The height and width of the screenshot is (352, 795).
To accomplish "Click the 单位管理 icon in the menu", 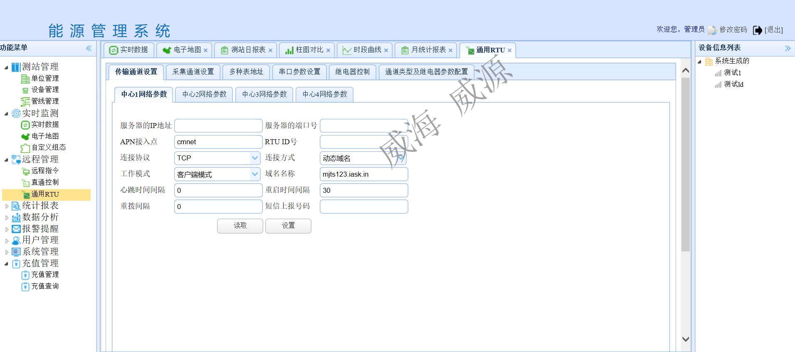I will click(25, 79).
